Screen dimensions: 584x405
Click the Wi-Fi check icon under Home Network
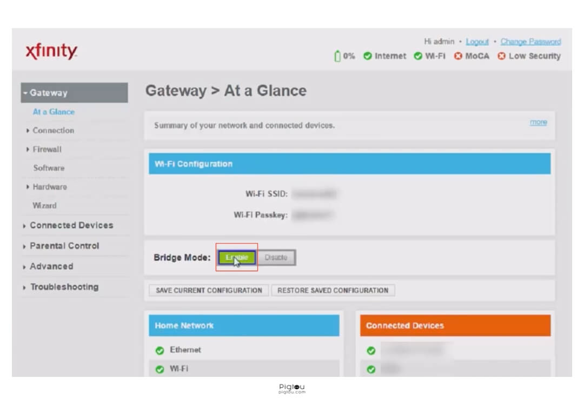pos(160,369)
